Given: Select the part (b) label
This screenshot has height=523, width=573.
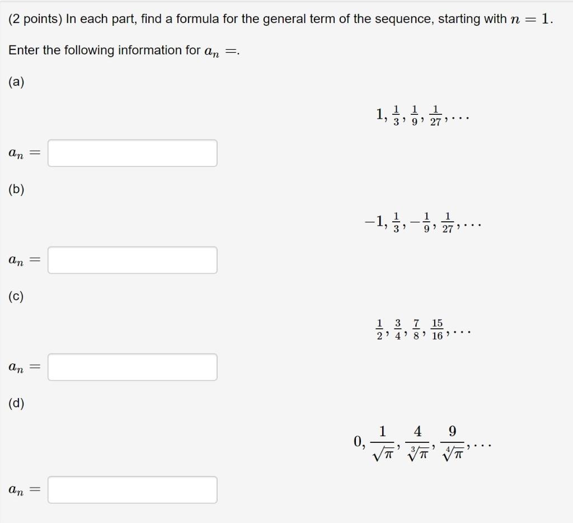Looking at the screenshot, I should click(16, 189).
